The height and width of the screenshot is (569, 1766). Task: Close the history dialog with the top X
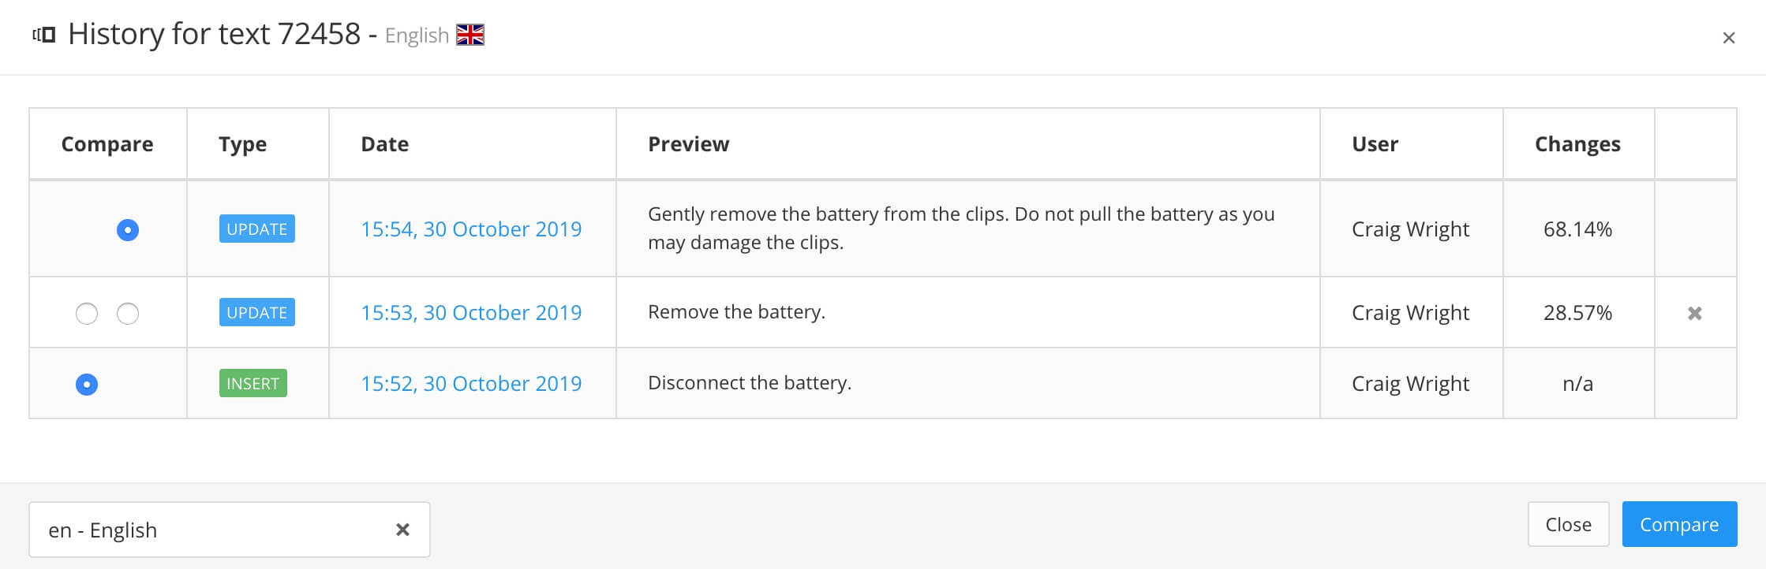pyautogui.click(x=1728, y=38)
